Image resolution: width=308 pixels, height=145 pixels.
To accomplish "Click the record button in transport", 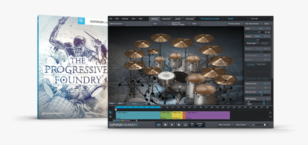I will 179,125.
